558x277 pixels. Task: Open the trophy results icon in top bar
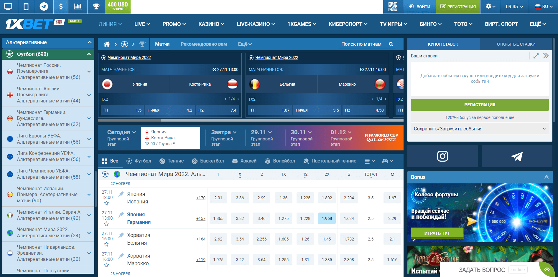pyautogui.click(x=96, y=6)
